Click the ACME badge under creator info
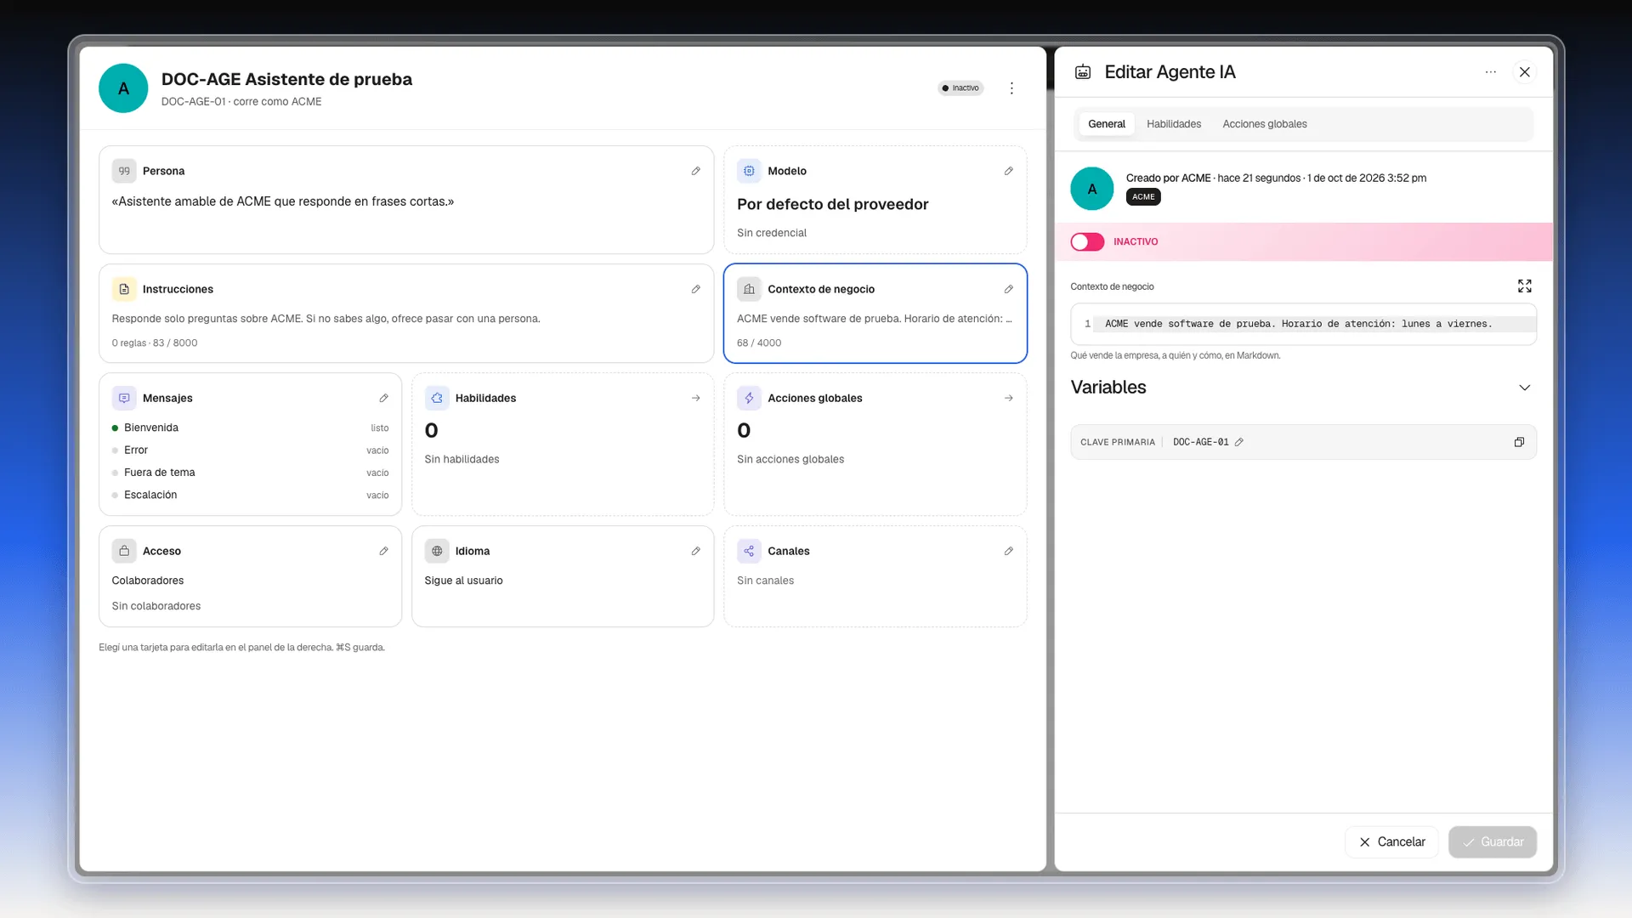Screen dimensions: 1632x918 pyautogui.click(x=1143, y=197)
